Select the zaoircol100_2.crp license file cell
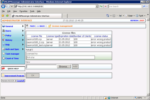The width and height of the screenshot is (150, 100). point(37,42)
